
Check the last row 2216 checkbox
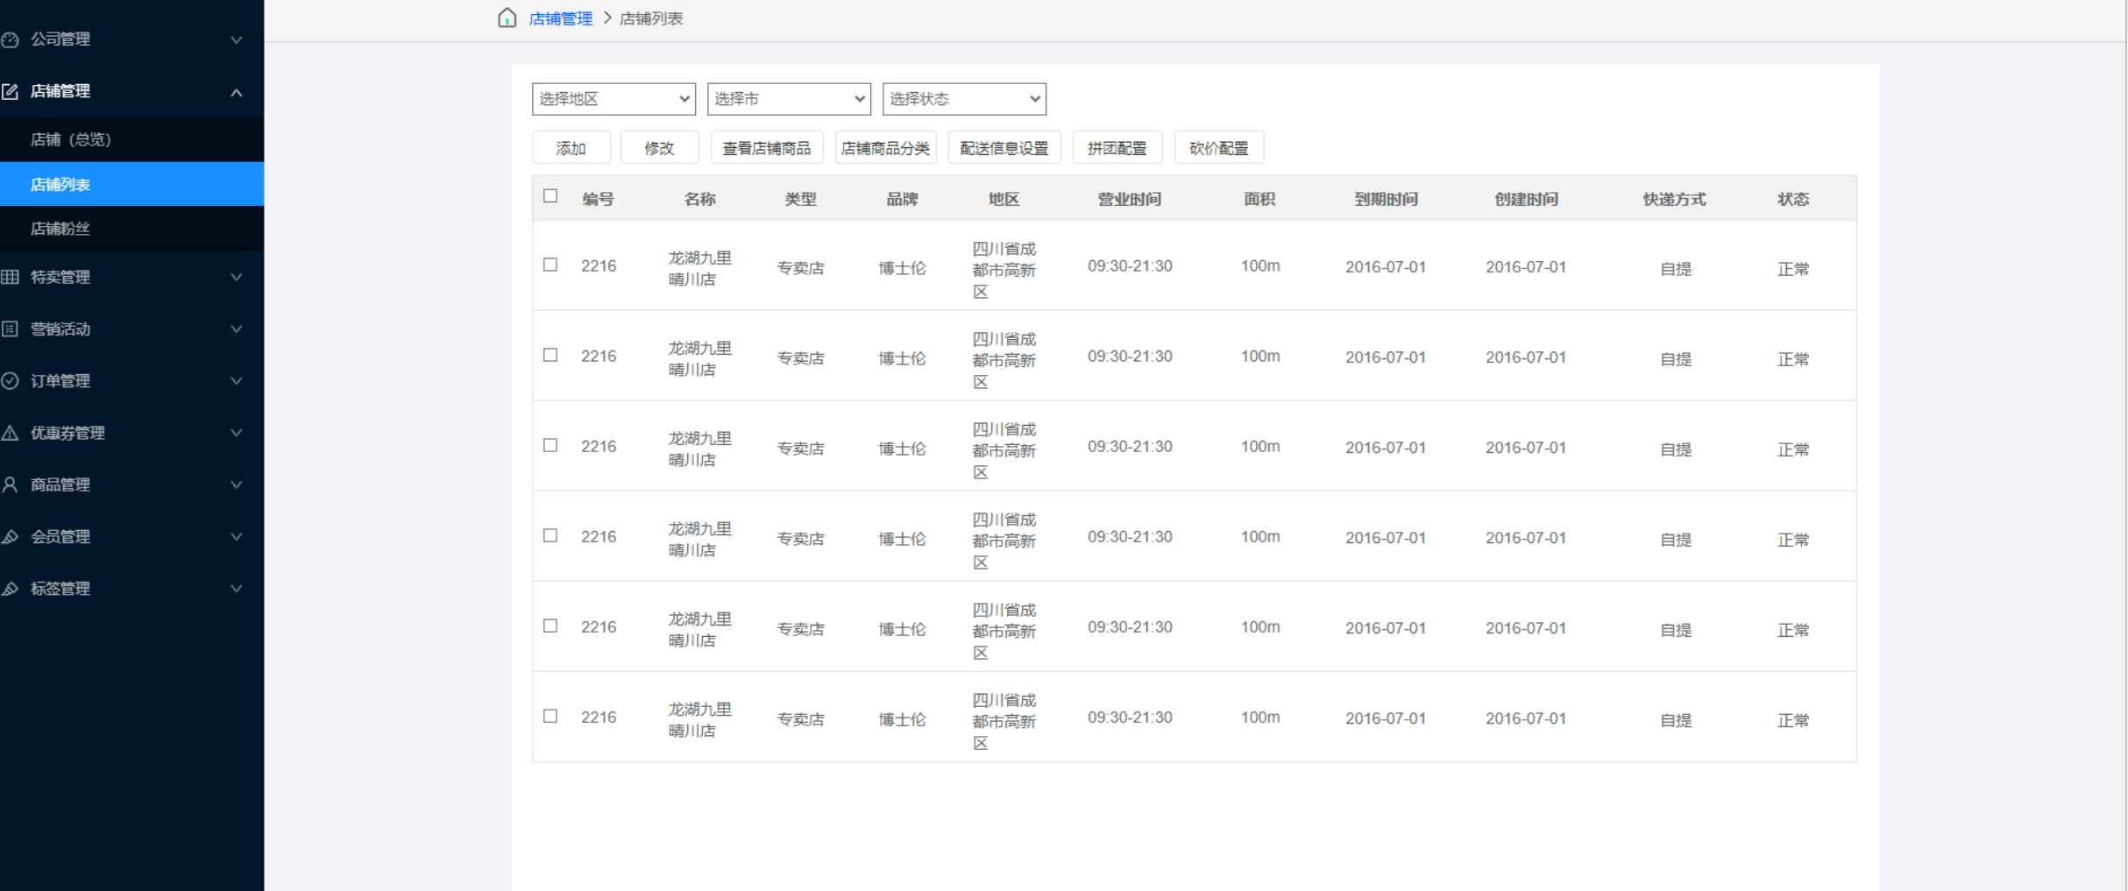pos(550,716)
